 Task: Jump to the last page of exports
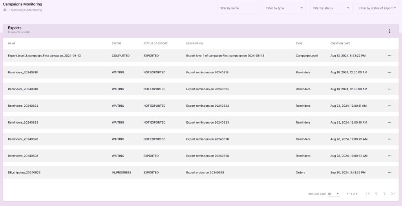[393, 194]
